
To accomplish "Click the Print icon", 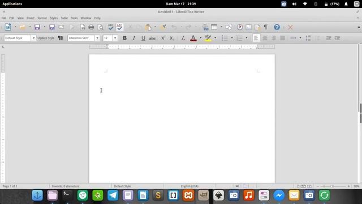I will (x=92, y=27).
